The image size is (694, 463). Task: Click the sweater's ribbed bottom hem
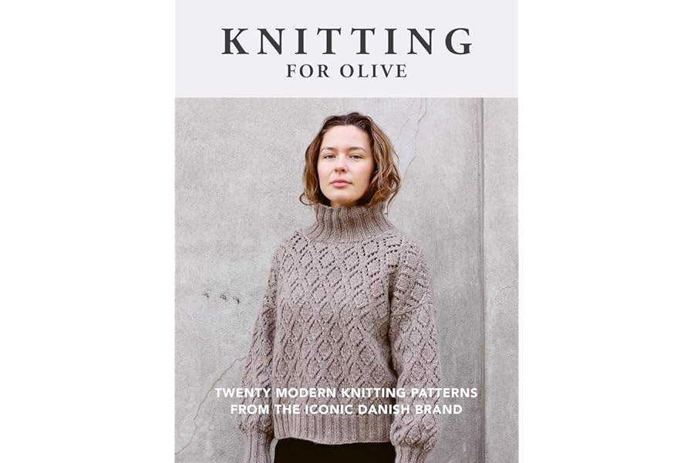coord(332,428)
